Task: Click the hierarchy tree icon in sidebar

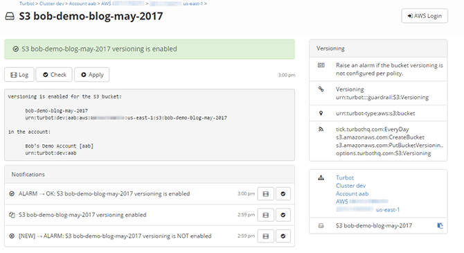Action: pos(321,177)
